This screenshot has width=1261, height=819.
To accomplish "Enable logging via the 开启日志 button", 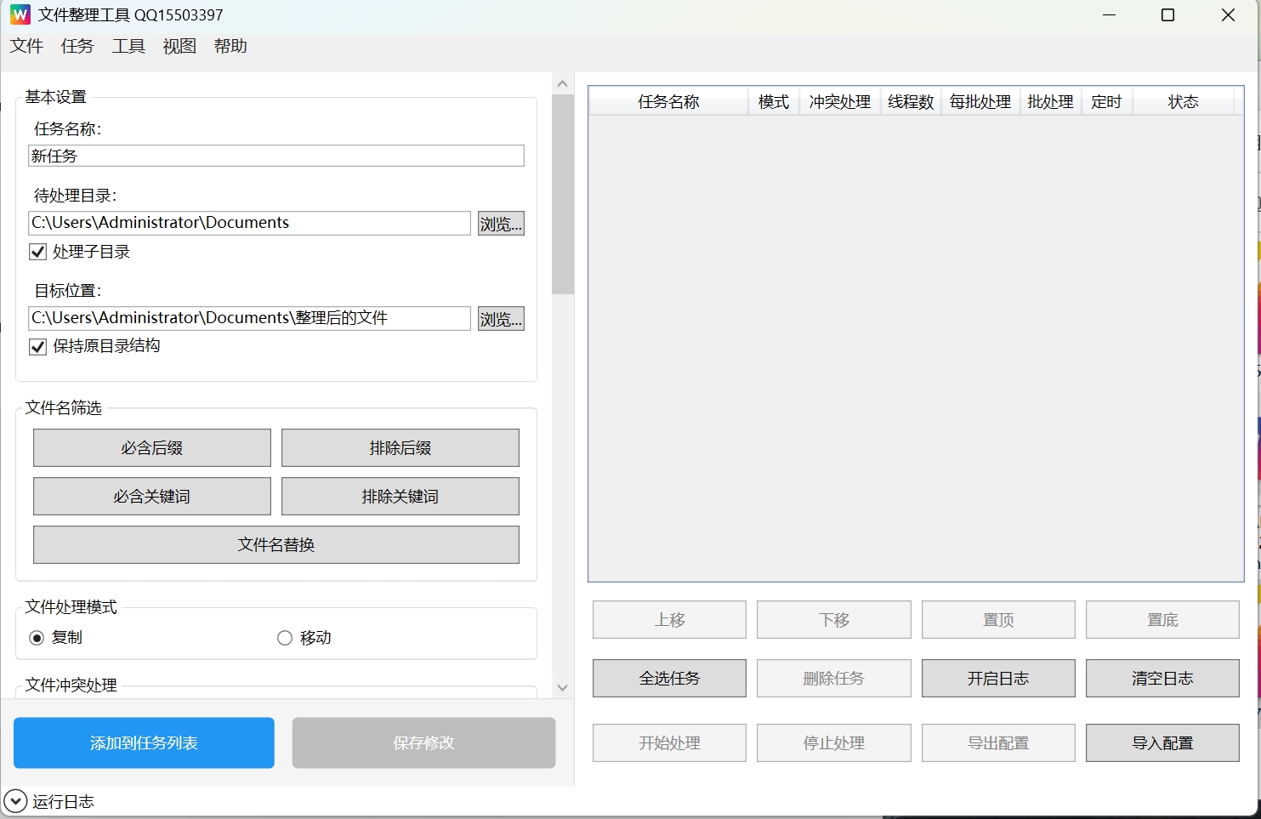I will click(997, 678).
